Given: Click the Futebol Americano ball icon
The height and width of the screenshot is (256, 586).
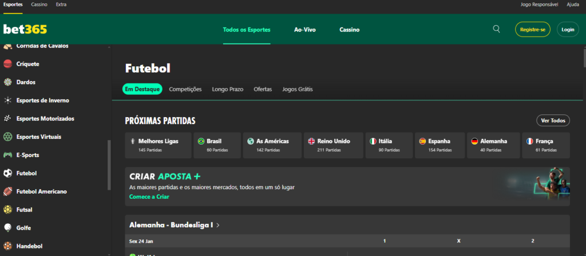Looking at the screenshot, I should (x=8, y=191).
